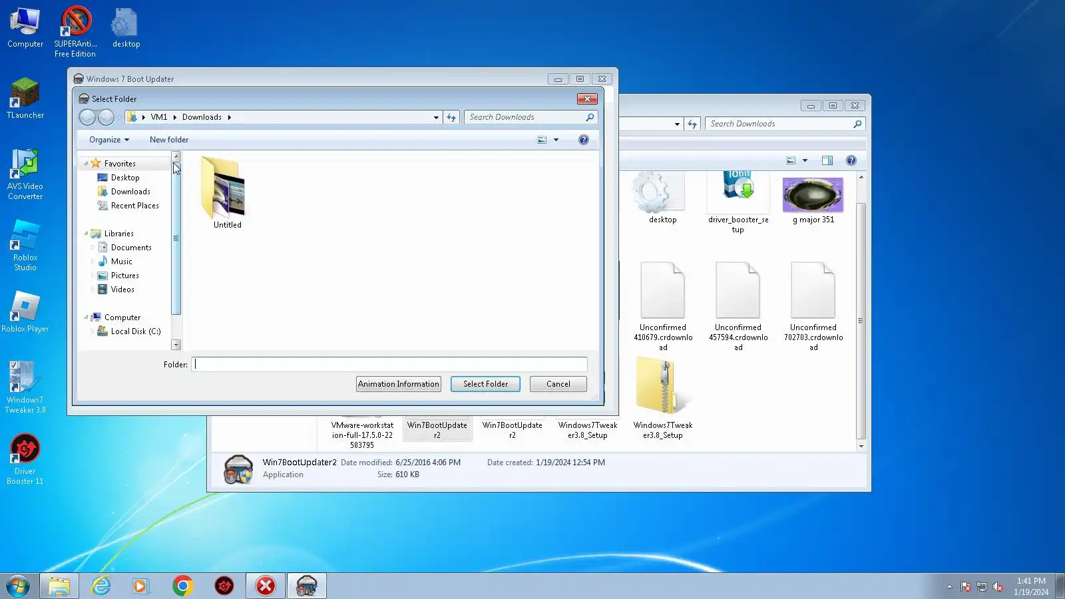The height and width of the screenshot is (599, 1065).
Task: Open the help icon in the Explorer window
Action: point(851,160)
